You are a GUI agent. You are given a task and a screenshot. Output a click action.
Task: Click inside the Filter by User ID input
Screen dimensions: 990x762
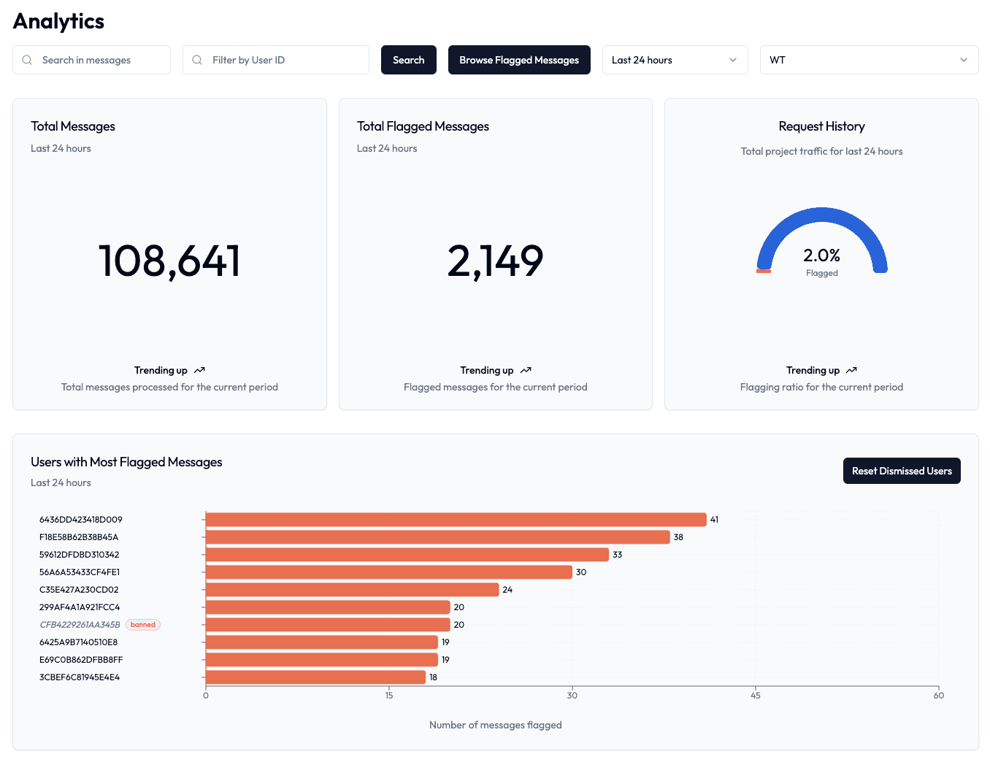(x=277, y=60)
